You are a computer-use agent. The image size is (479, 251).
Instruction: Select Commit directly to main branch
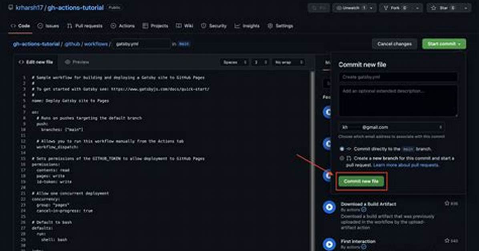(342, 149)
